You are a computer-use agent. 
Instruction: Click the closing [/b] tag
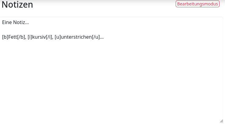(x=21, y=37)
